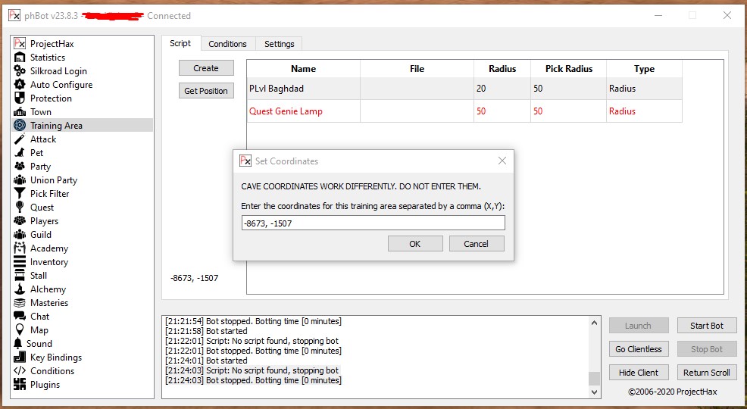The width and height of the screenshot is (747, 409).
Task: Open the Pet paw icon entry
Action: pyautogui.click(x=20, y=153)
